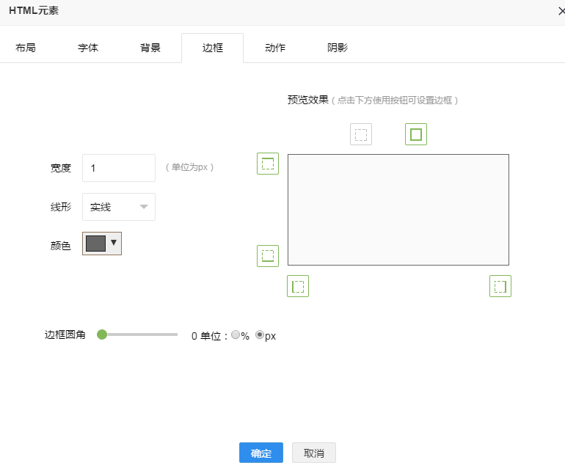Select the % unit radio button
Image resolution: width=565 pixels, height=468 pixels.
point(236,335)
